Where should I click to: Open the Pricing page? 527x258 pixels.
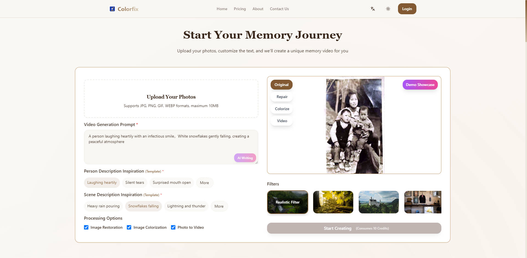[x=240, y=9]
